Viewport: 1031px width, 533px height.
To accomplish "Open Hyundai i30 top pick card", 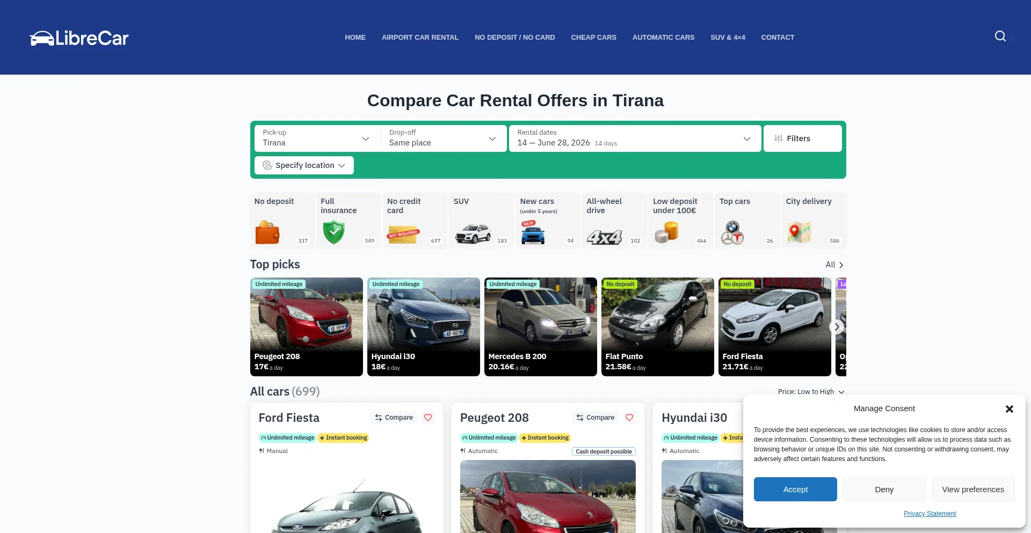I will coord(424,327).
